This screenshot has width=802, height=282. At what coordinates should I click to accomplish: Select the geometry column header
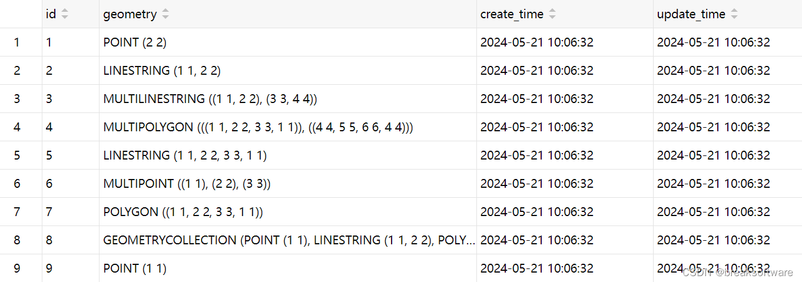[288, 14]
